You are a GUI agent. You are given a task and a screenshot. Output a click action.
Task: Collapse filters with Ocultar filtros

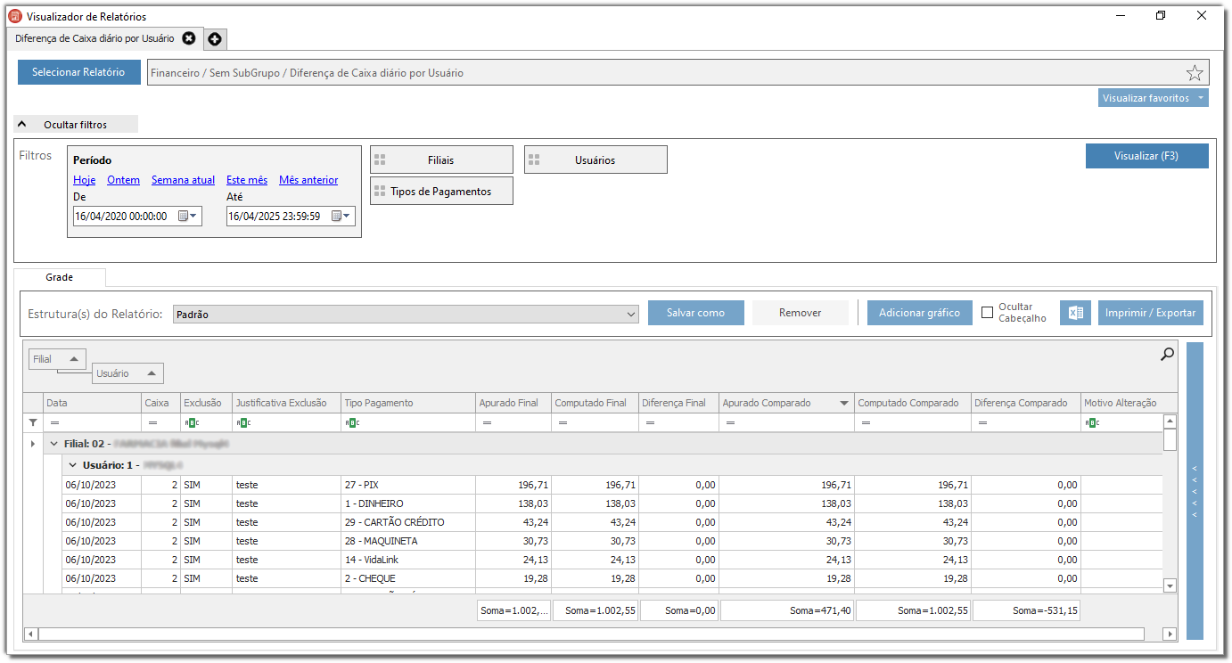75,125
